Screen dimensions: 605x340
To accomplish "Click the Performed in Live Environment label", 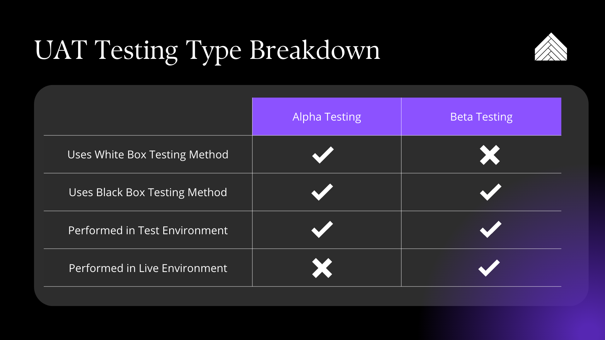I will [x=148, y=268].
